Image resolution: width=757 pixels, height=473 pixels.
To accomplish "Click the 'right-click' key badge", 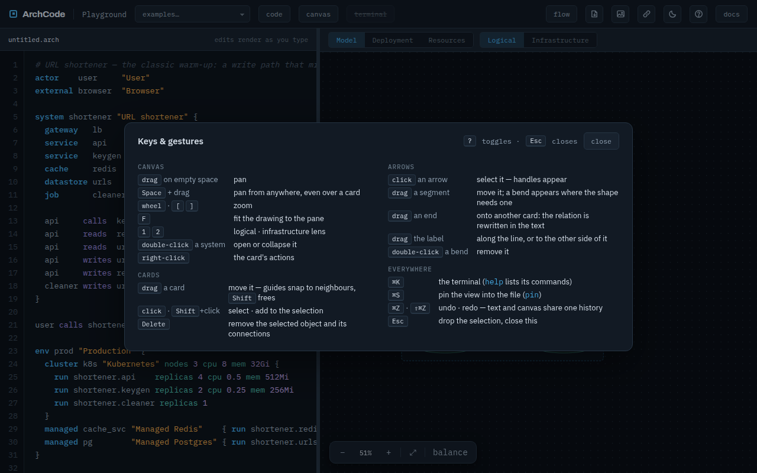I will 164,258.
